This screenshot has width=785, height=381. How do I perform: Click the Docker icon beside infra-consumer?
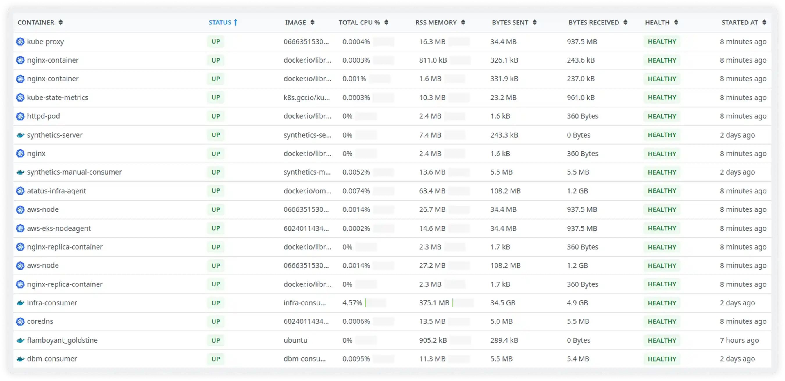(x=20, y=303)
